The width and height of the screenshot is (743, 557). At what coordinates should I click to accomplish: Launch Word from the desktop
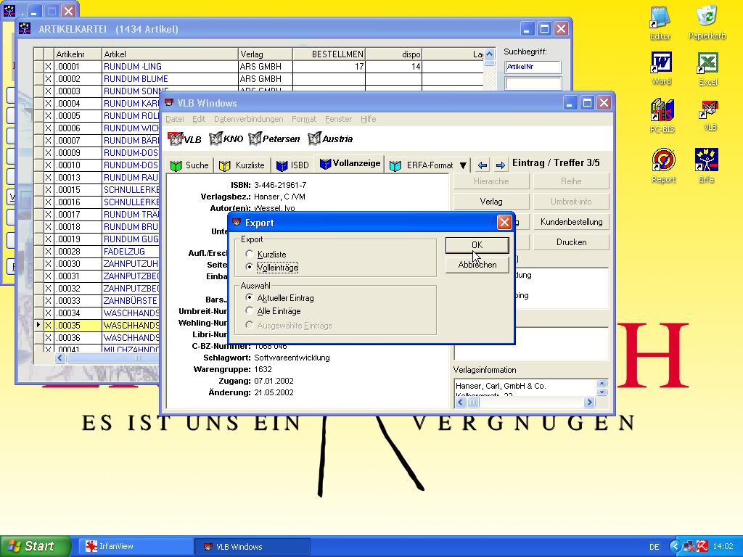point(661,69)
